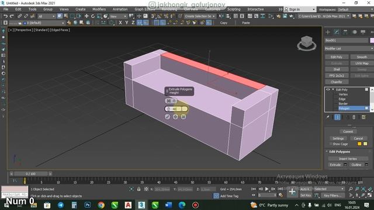Open the Edit menu
Viewport: 374px width, 210px height.
(18, 9)
